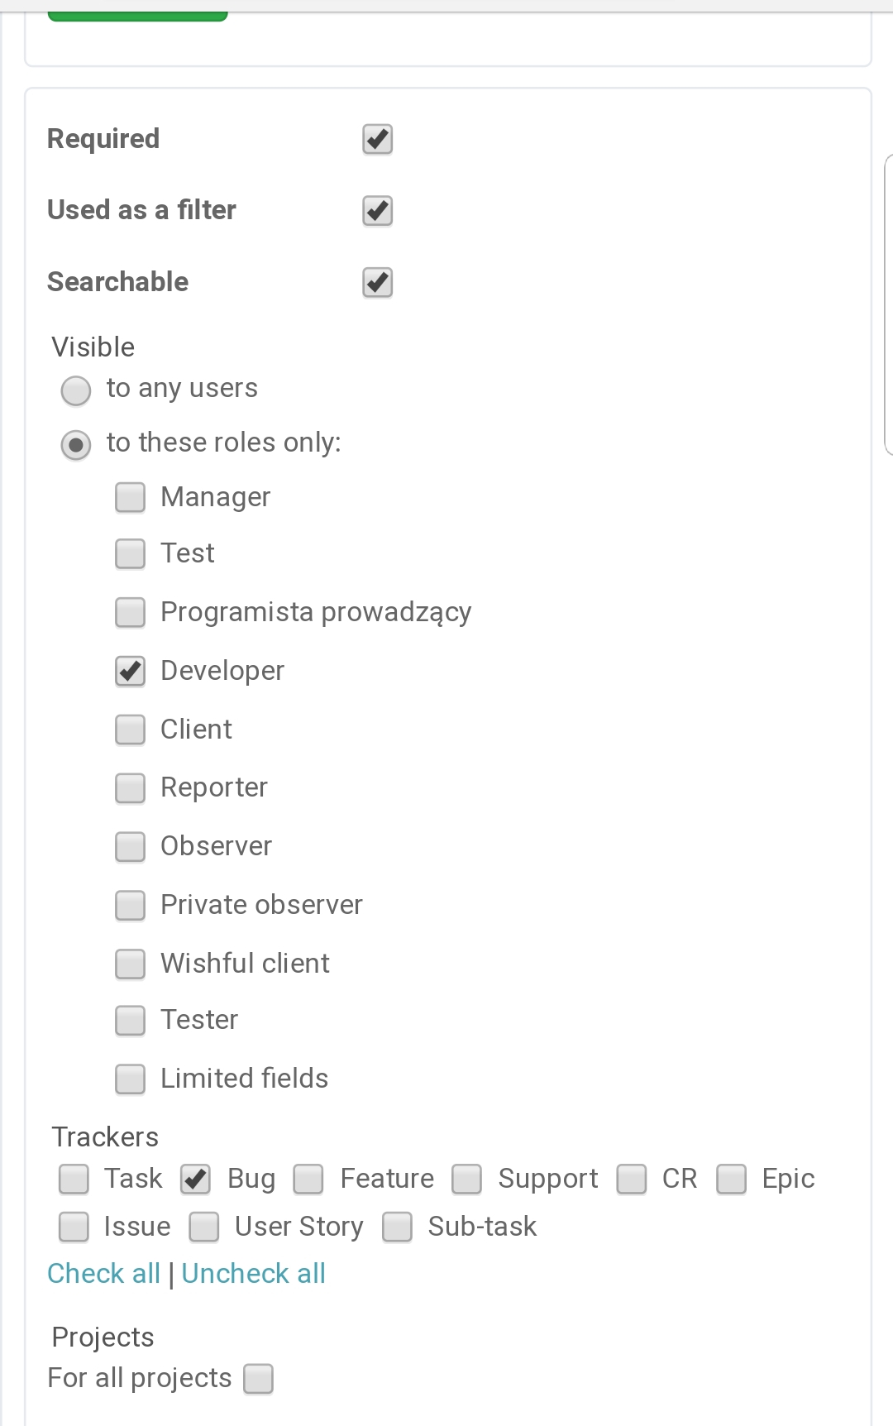Disable the Searchable option
Screen dimensions: 893x1426
coord(378,283)
